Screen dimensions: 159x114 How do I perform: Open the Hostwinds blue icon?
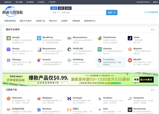point(130,98)
